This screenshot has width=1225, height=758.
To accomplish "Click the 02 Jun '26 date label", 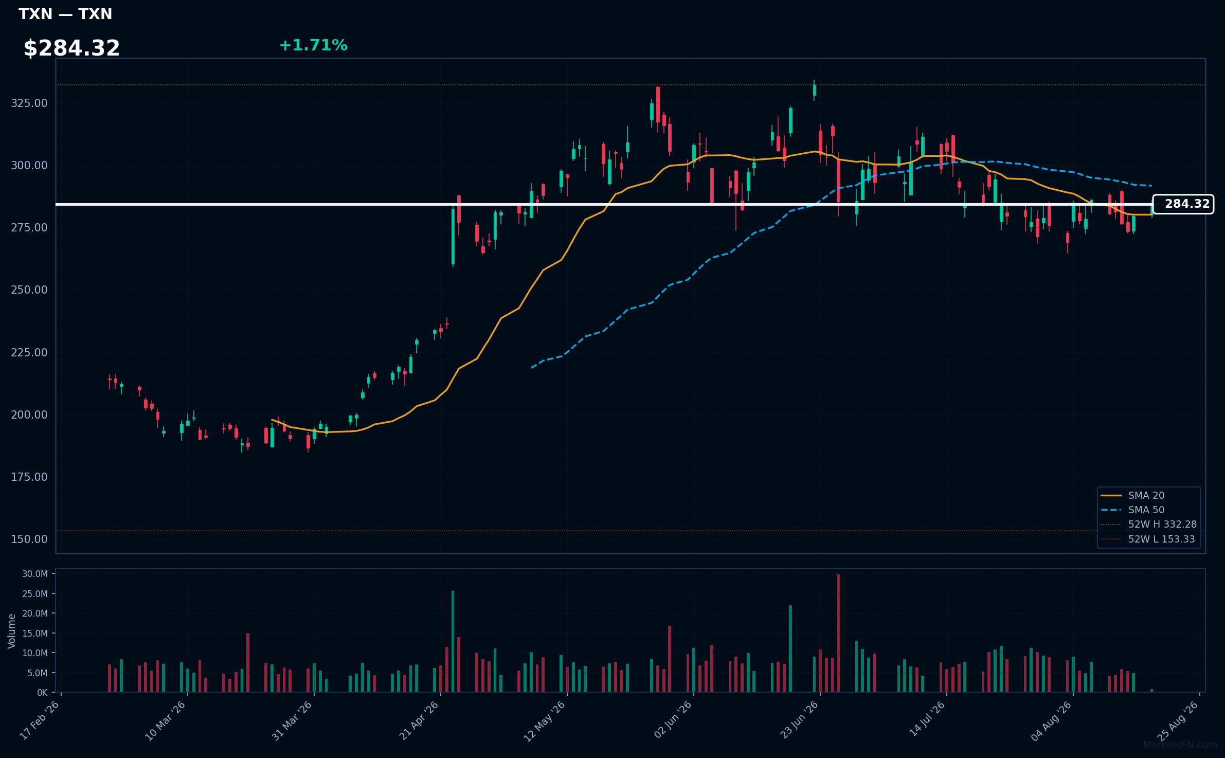I will click(x=673, y=720).
